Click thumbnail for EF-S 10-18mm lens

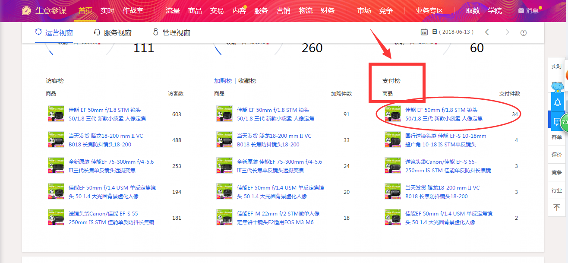392,140
